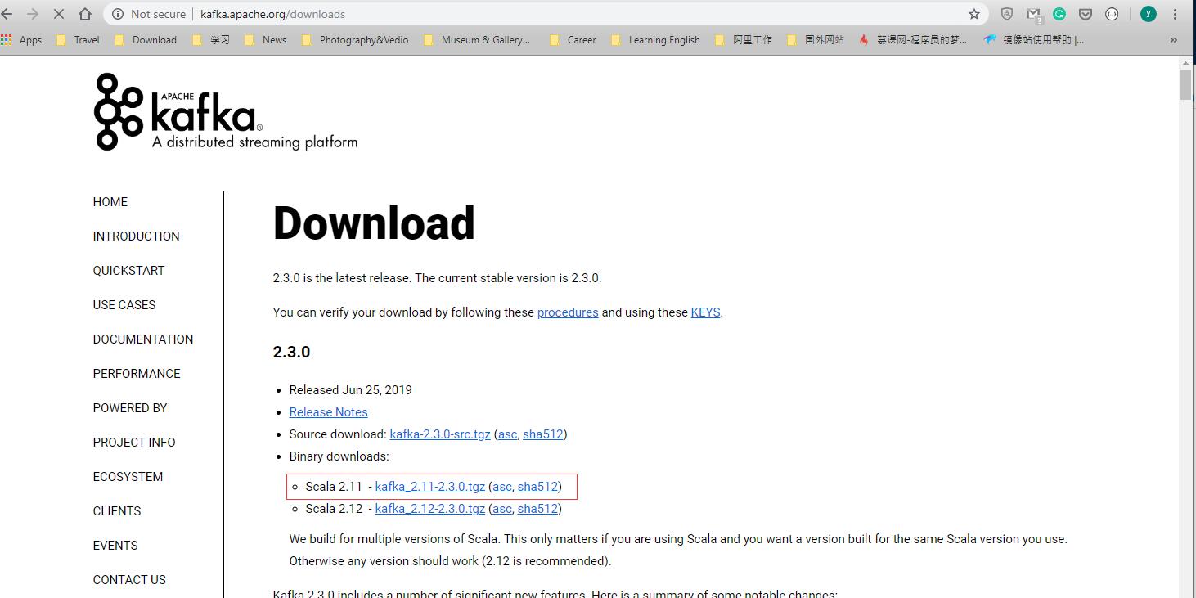Image resolution: width=1196 pixels, height=598 pixels.
Task: Open the source download asc link
Action: pyautogui.click(x=507, y=434)
